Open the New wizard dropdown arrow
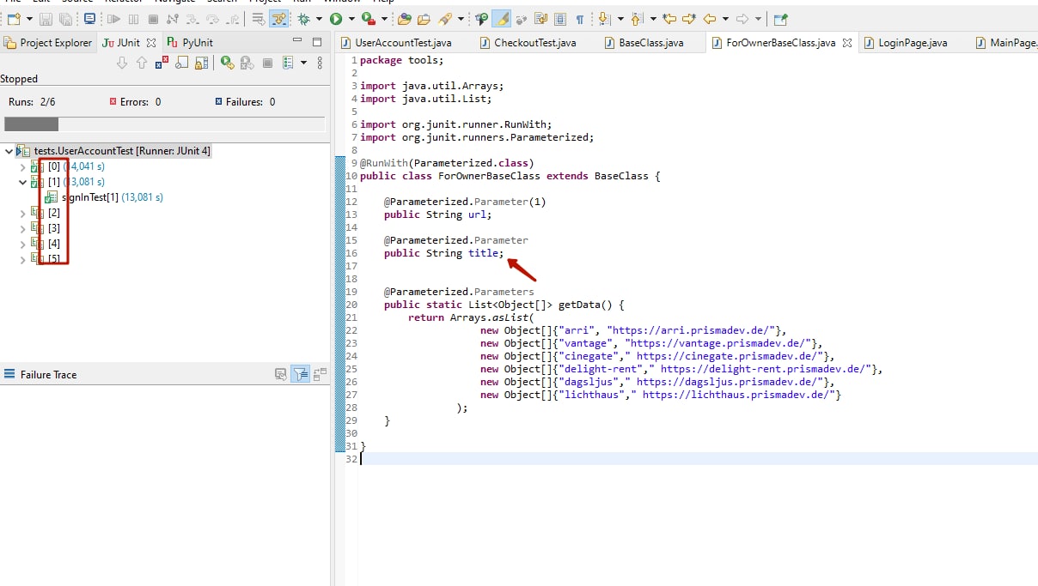 tap(29, 19)
